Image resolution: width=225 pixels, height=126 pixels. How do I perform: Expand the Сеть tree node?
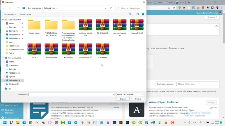pyautogui.click(x=3, y=89)
